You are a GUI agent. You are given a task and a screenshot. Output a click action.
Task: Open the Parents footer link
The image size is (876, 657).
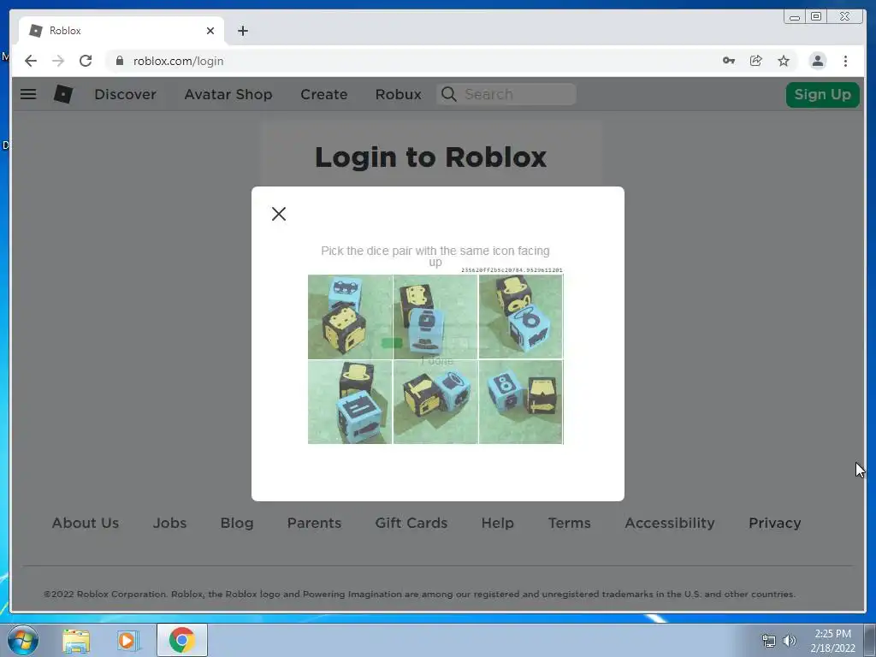click(314, 523)
